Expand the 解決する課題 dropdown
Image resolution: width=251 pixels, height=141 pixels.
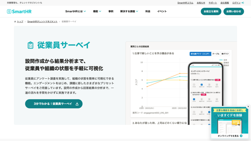[x=129, y=11]
